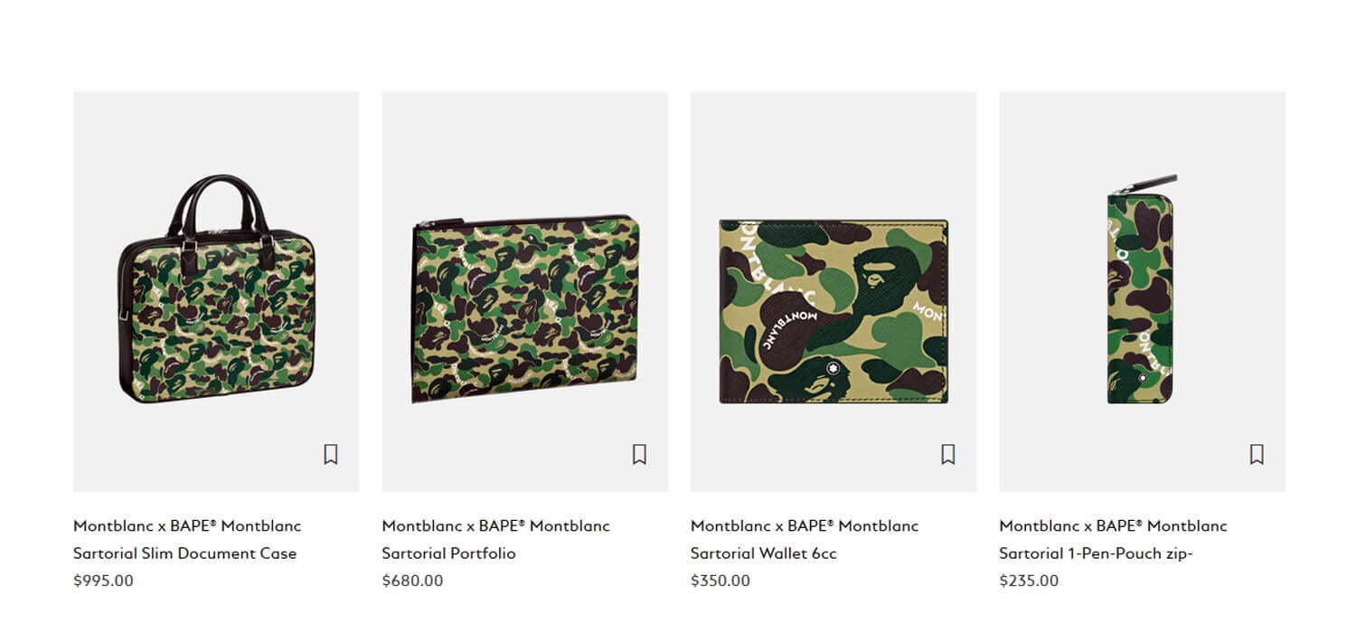Click the $680.00 price label
This screenshot has width=1356, height=633.
point(412,581)
